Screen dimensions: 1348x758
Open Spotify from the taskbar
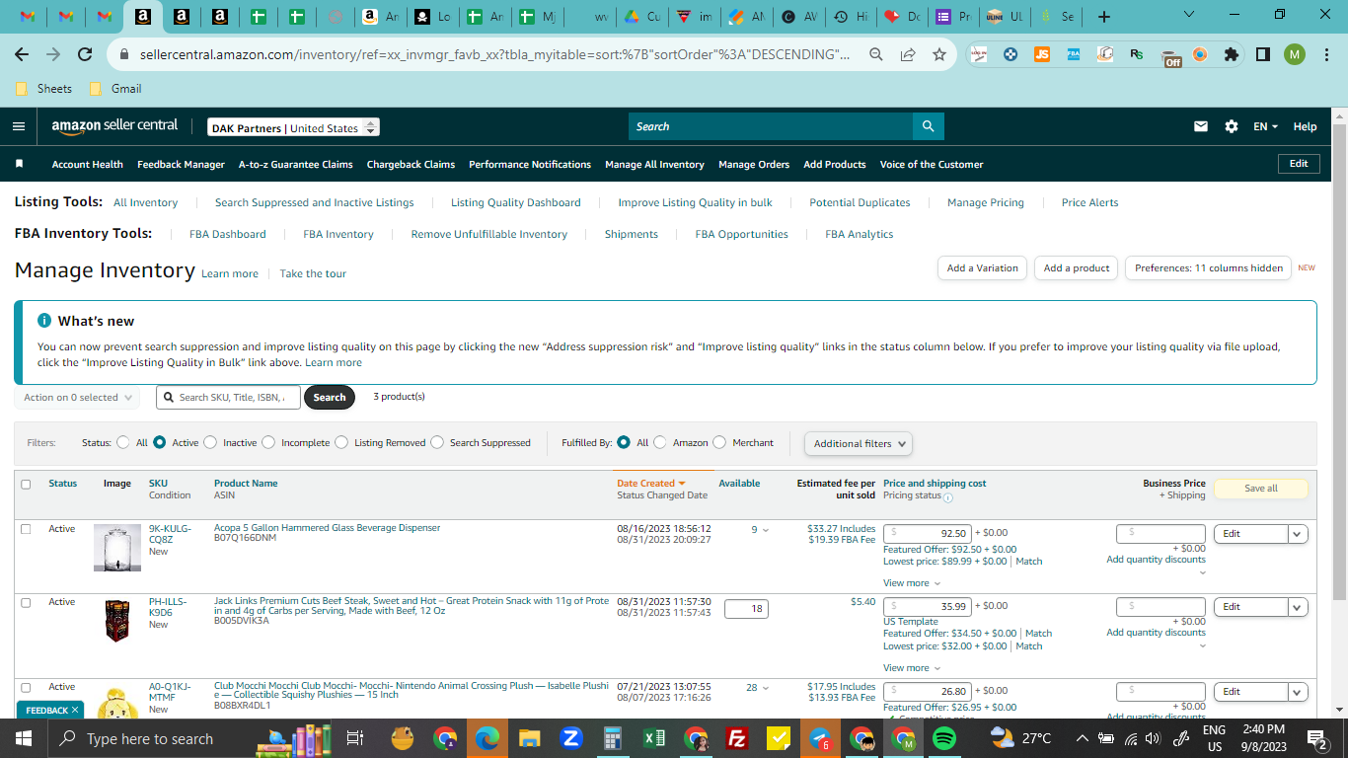(x=944, y=738)
